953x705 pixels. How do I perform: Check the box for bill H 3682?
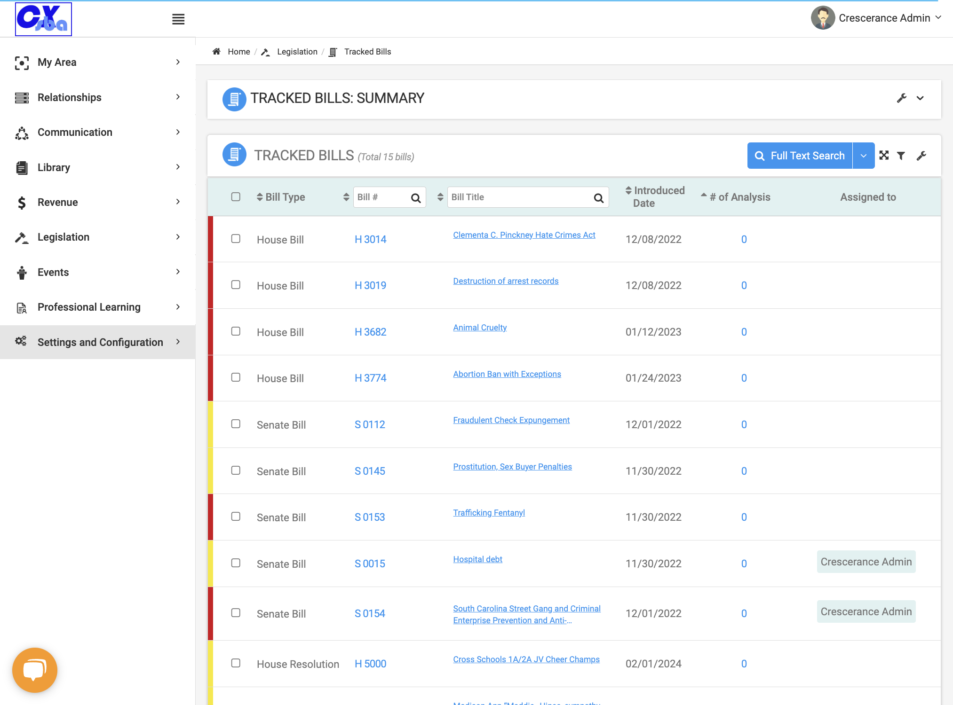pyautogui.click(x=236, y=331)
